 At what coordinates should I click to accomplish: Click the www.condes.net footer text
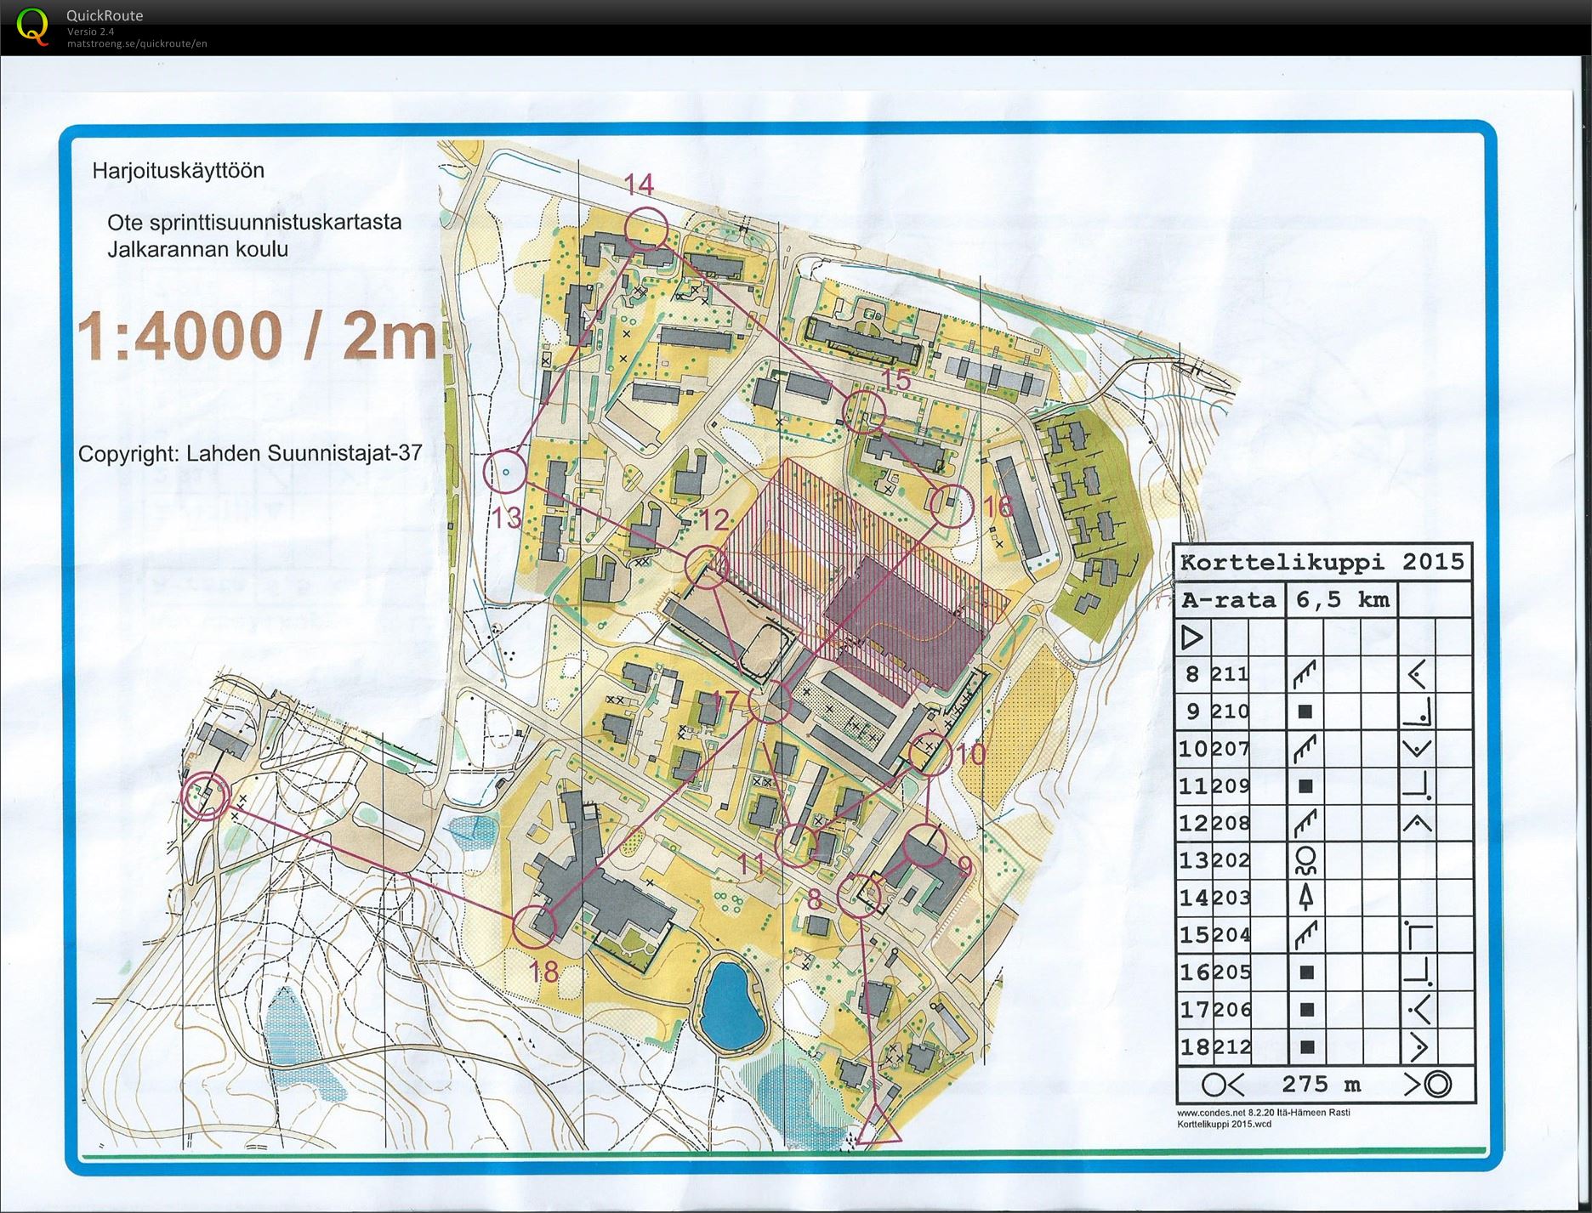[x=1264, y=1112]
